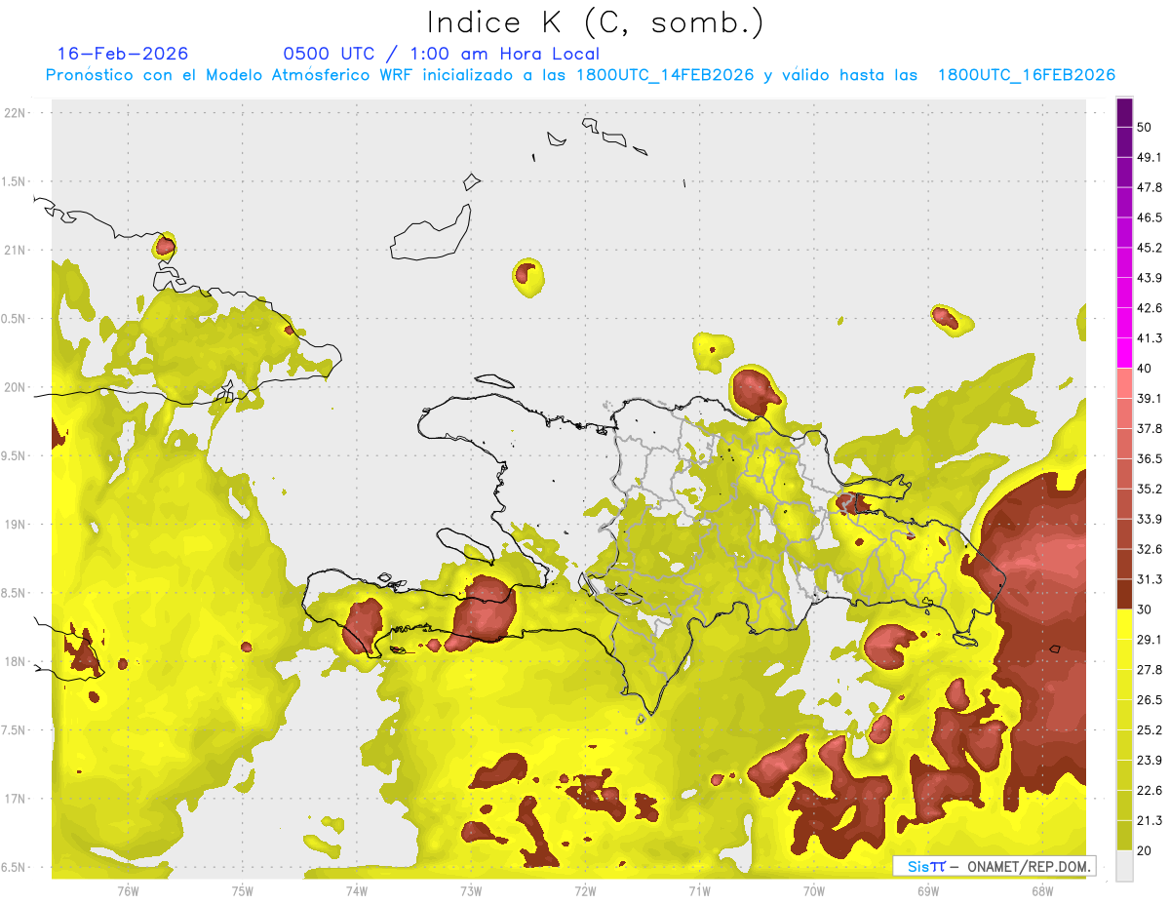Click the '74W' longitude axis label
Viewport: 1170px width, 904px height.
pos(357,891)
